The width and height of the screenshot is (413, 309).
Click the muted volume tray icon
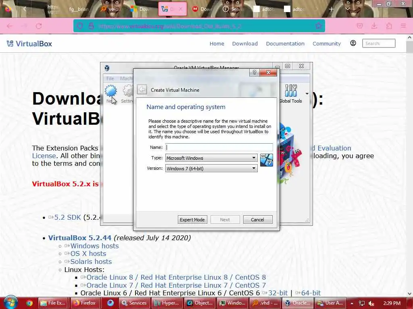click(371, 303)
